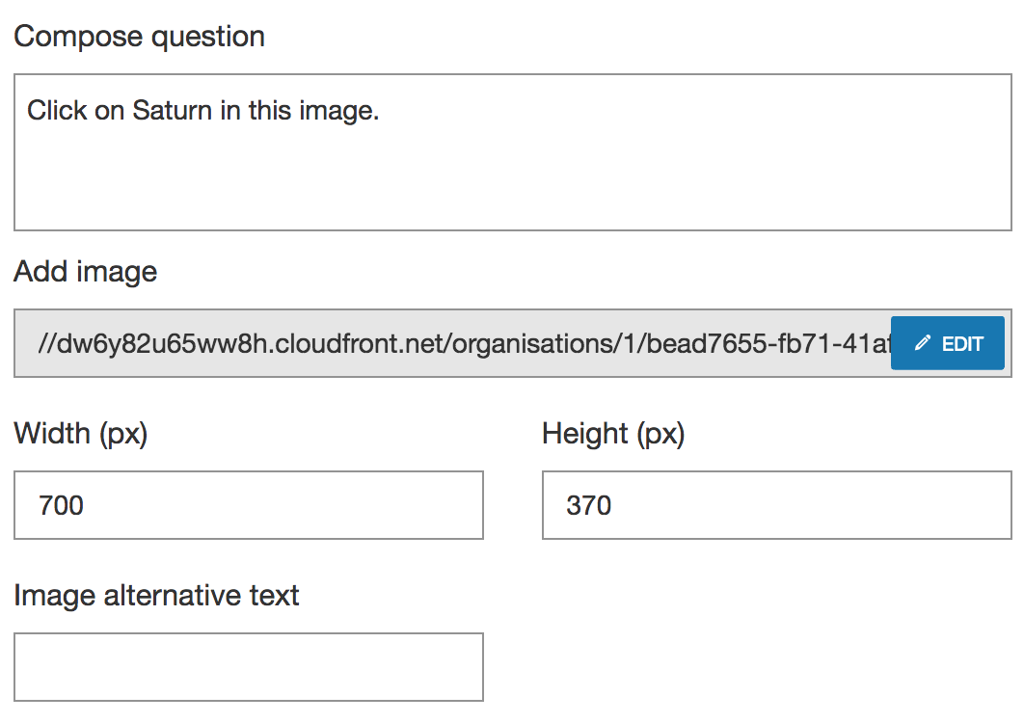Click the word 'Saturn' in the question text
The height and width of the screenshot is (723, 1024).
coord(173,110)
